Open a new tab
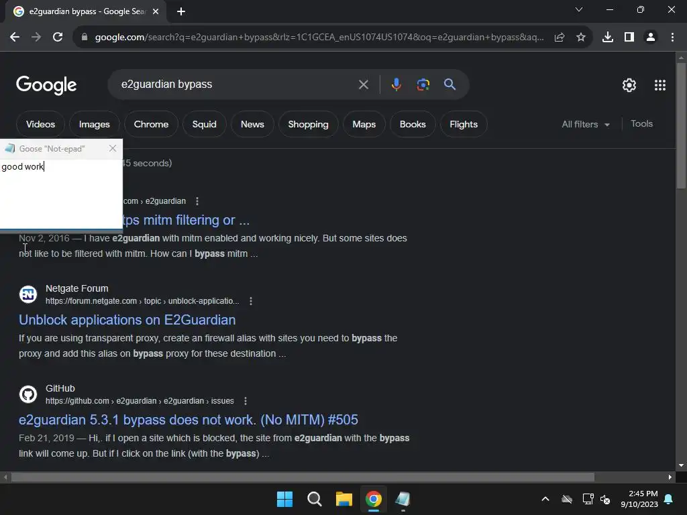The width and height of the screenshot is (687, 515). tap(181, 11)
